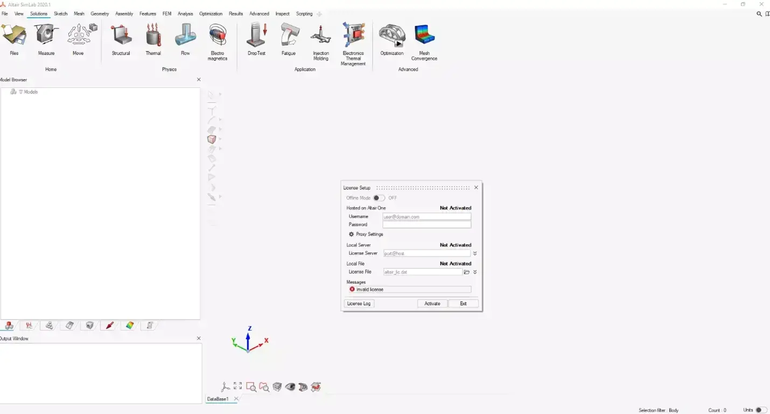This screenshot has height=414, width=770.
Task: Select the body cube selection filter icon
Action: pos(212,139)
